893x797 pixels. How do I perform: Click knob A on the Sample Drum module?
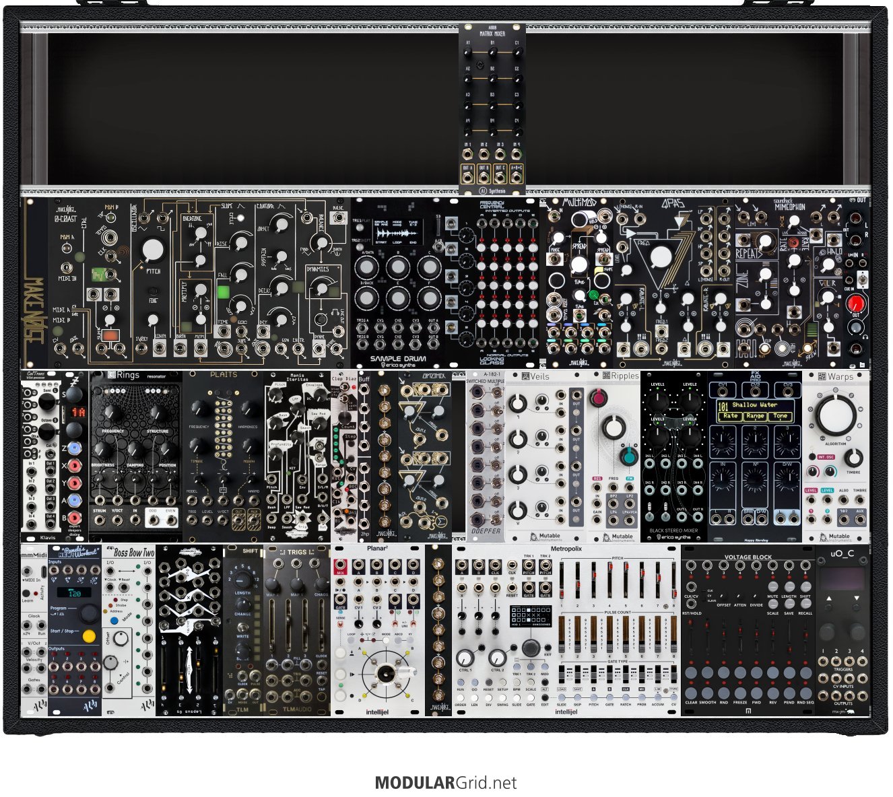[368, 267]
